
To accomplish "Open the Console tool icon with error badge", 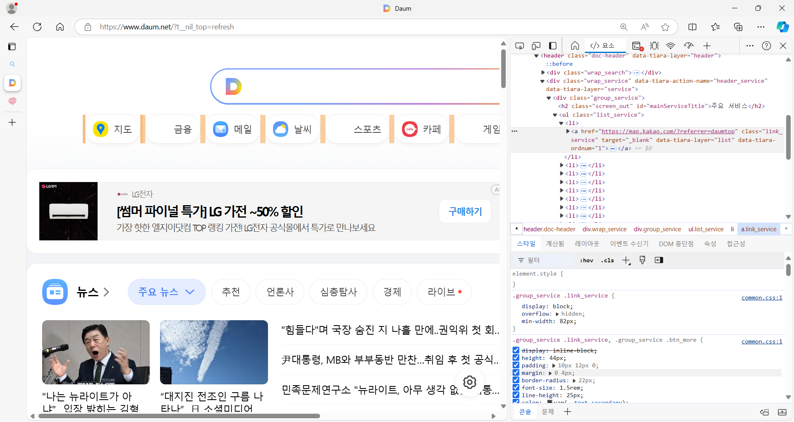I will [637, 46].
